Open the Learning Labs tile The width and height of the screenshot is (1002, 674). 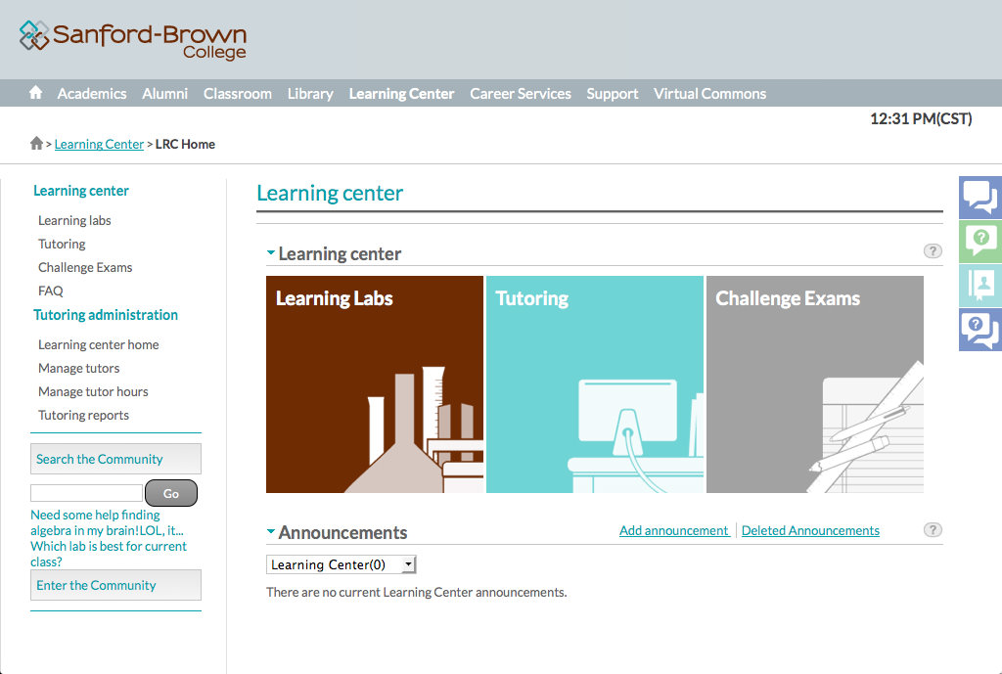click(375, 384)
